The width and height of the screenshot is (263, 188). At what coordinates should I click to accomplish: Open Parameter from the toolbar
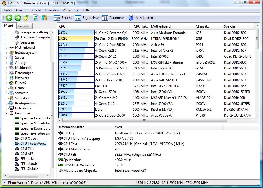(x=113, y=18)
